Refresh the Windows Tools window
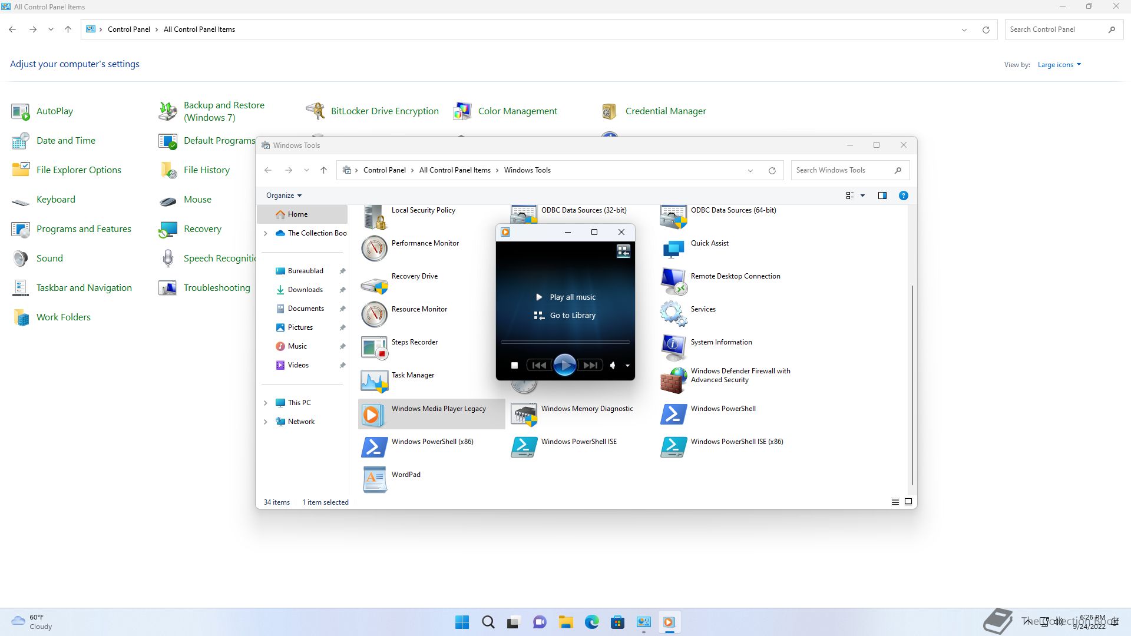 pos(772,170)
